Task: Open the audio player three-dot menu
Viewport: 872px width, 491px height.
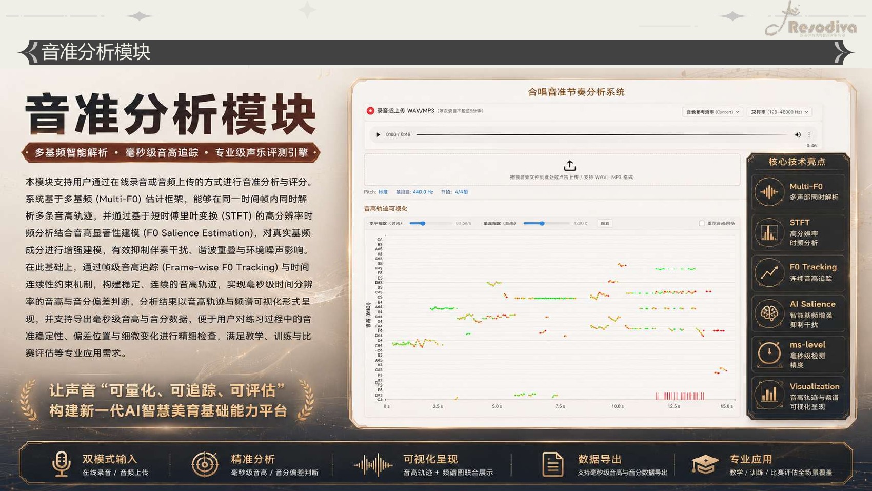Action: click(x=809, y=135)
